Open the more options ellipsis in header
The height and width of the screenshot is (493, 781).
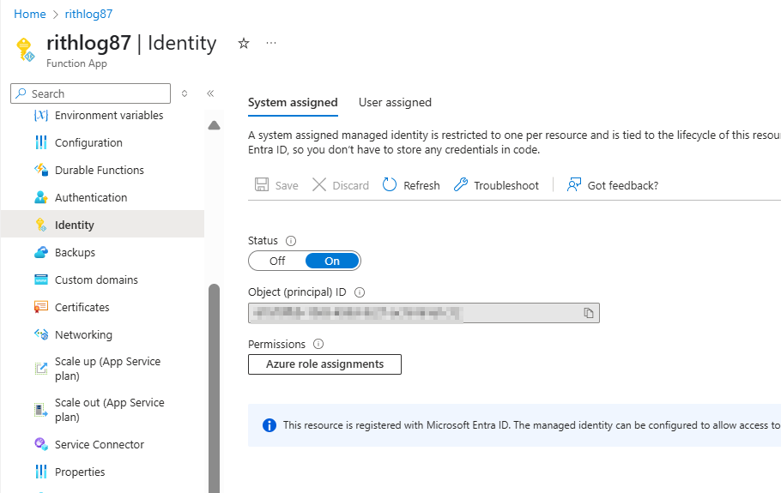click(x=271, y=43)
